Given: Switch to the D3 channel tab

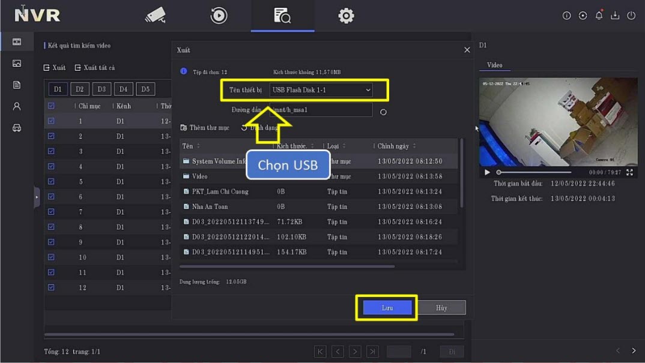Looking at the screenshot, I should point(101,89).
